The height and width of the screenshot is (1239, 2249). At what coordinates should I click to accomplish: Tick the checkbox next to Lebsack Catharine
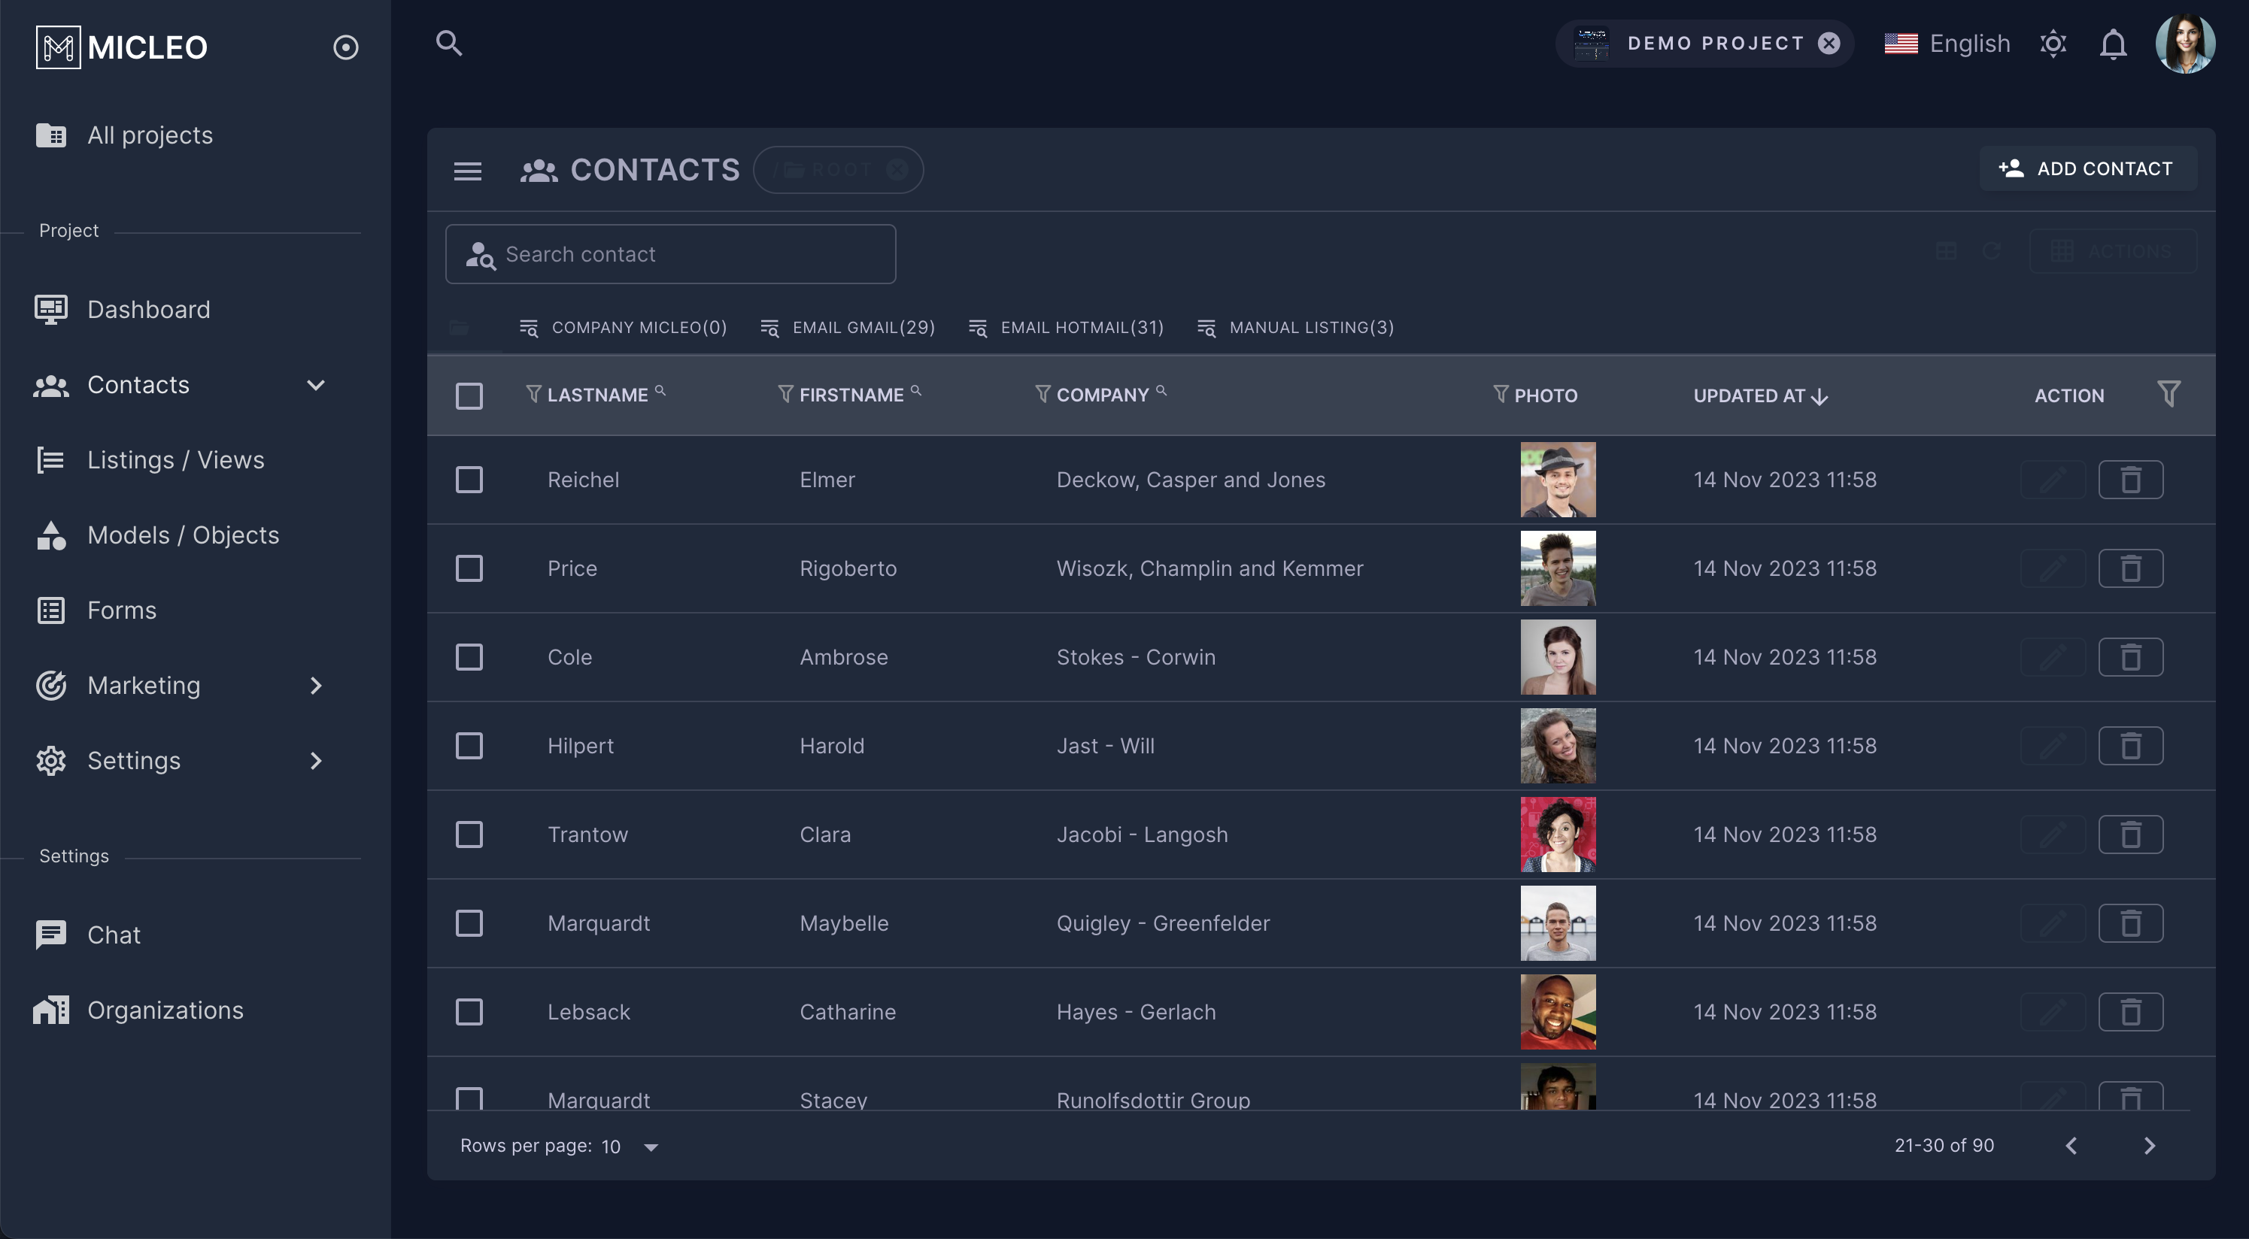coord(469,1011)
